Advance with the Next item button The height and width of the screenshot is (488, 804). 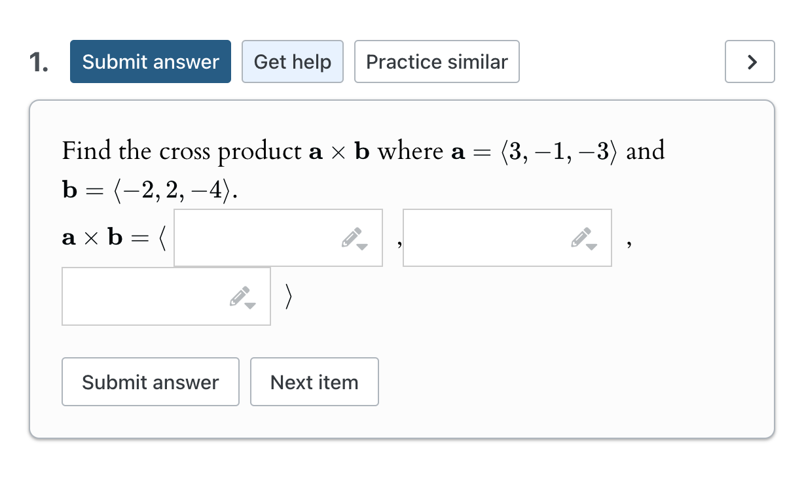tap(314, 382)
